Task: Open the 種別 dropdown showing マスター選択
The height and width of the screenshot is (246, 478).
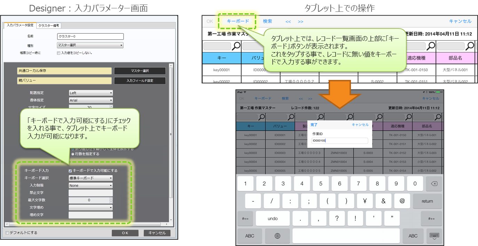Action: [90, 45]
